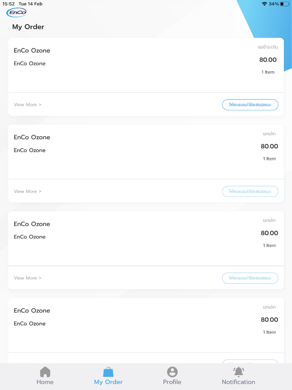Open View More on the third order card
Viewport: 292px width, 390px height.
tap(28, 278)
